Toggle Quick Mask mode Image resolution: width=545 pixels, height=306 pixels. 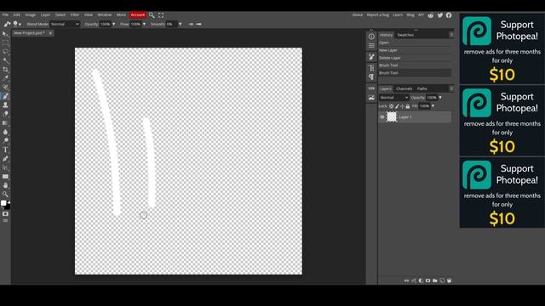[x=5, y=214]
